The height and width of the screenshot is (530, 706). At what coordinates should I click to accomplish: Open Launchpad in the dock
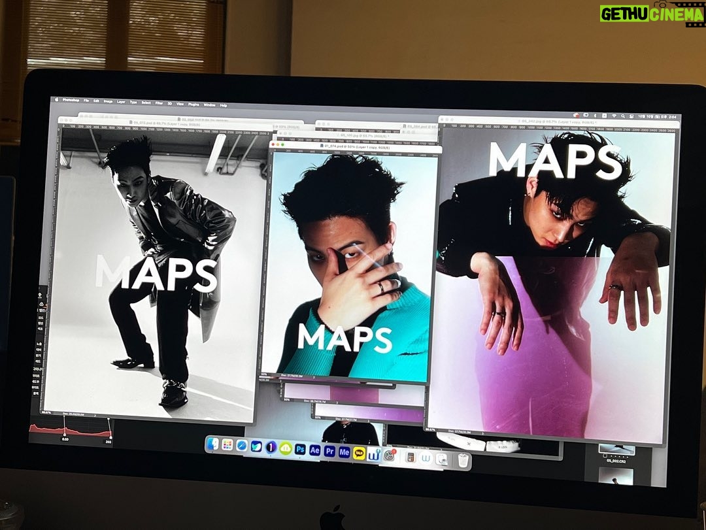point(227,444)
